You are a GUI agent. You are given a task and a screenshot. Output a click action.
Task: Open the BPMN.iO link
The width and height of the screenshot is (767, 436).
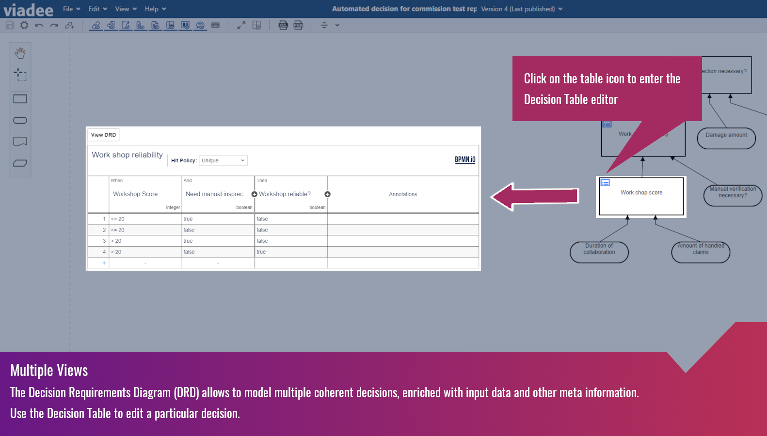click(x=465, y=159)
